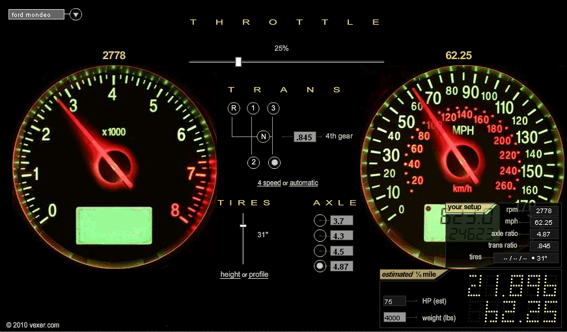Choose the 4.3 axle ratio
The height and width of the screenshot is (332, 567).
[x=320, y=236]
